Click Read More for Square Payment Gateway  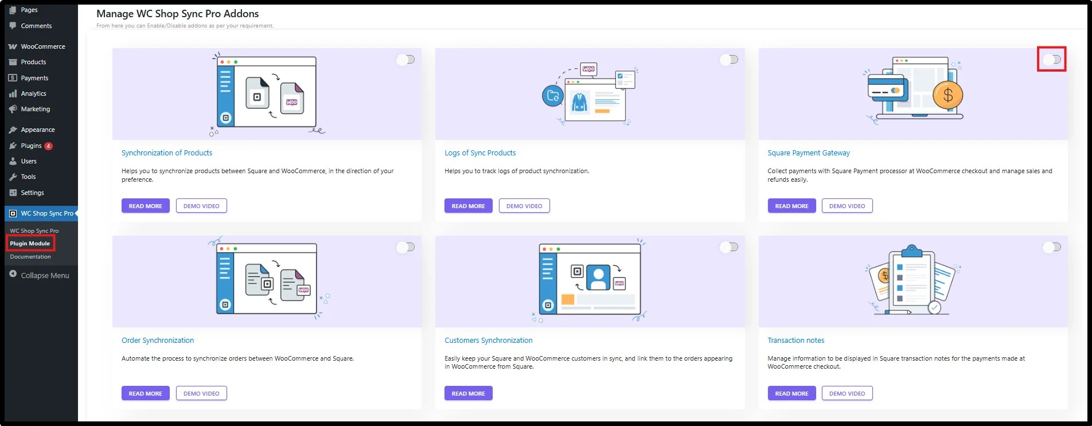(x=792, y=206)
